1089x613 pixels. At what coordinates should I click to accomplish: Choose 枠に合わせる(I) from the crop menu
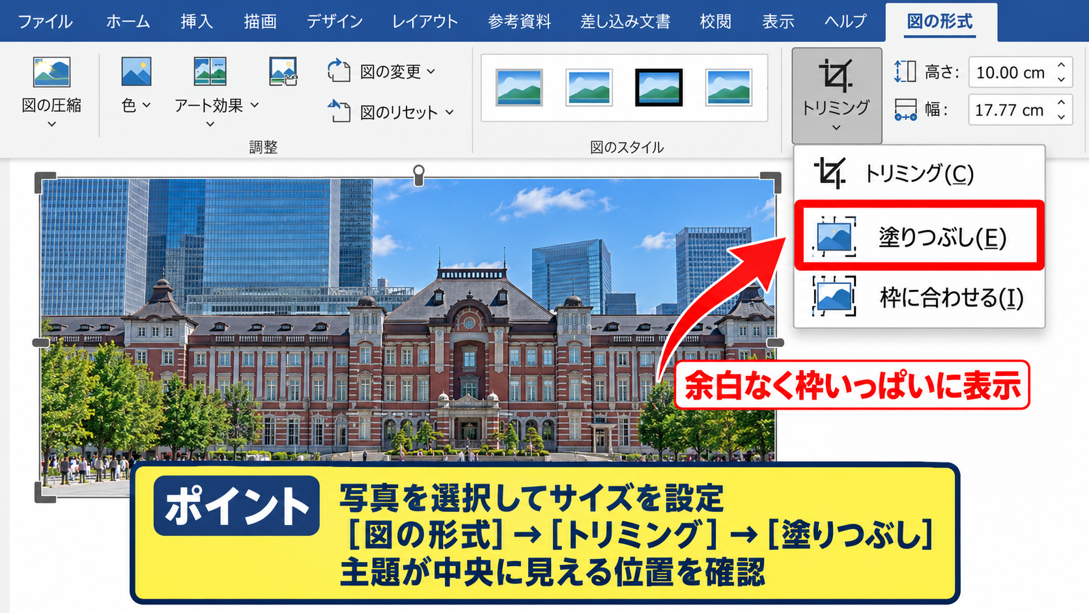pyautogui.click(x=919, y=297)
